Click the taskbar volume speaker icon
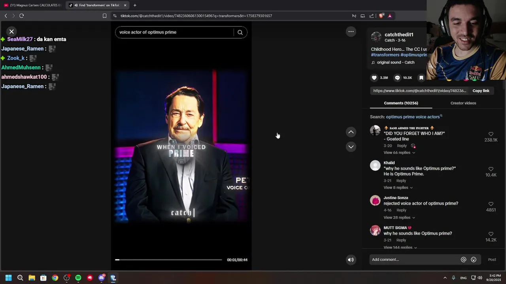The height and width of the screenshot is (284, 506). 480,278
